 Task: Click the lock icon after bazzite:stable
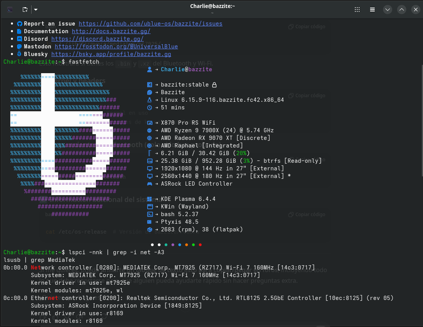(214, 85)
